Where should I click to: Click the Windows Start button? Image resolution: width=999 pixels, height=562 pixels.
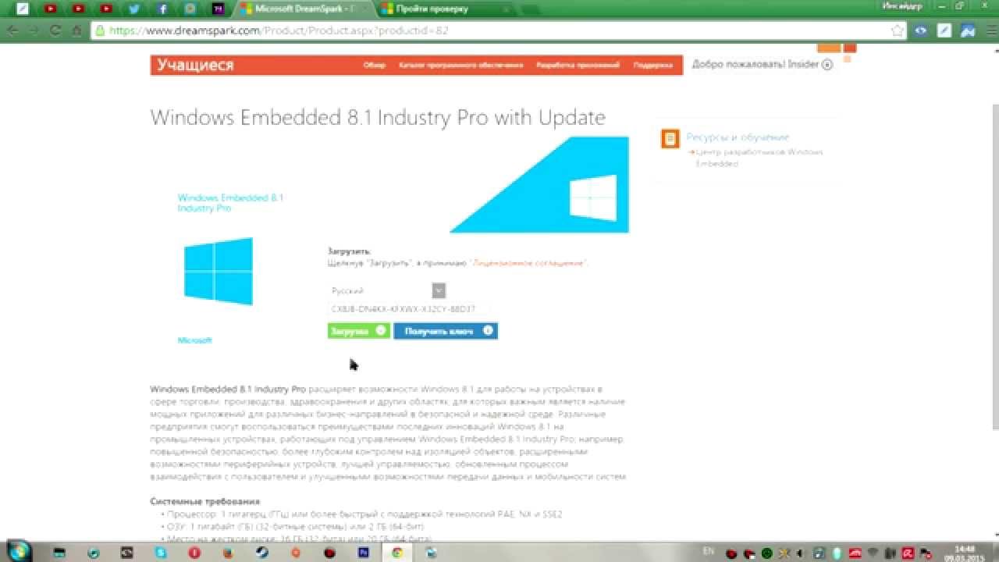click(x=20, y=551)
